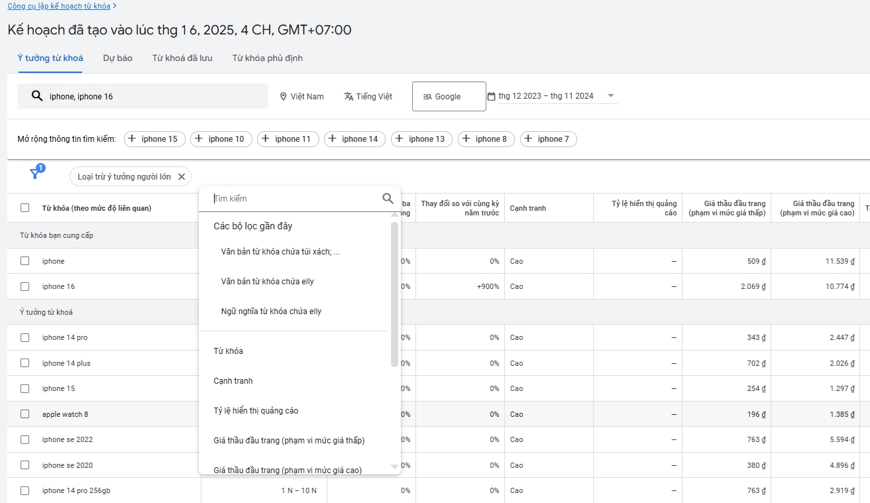The width and height of the screenshot is (870, 503).
Task: Click the location pin icon for Việt Nam
Action: [x=284, y=97]
